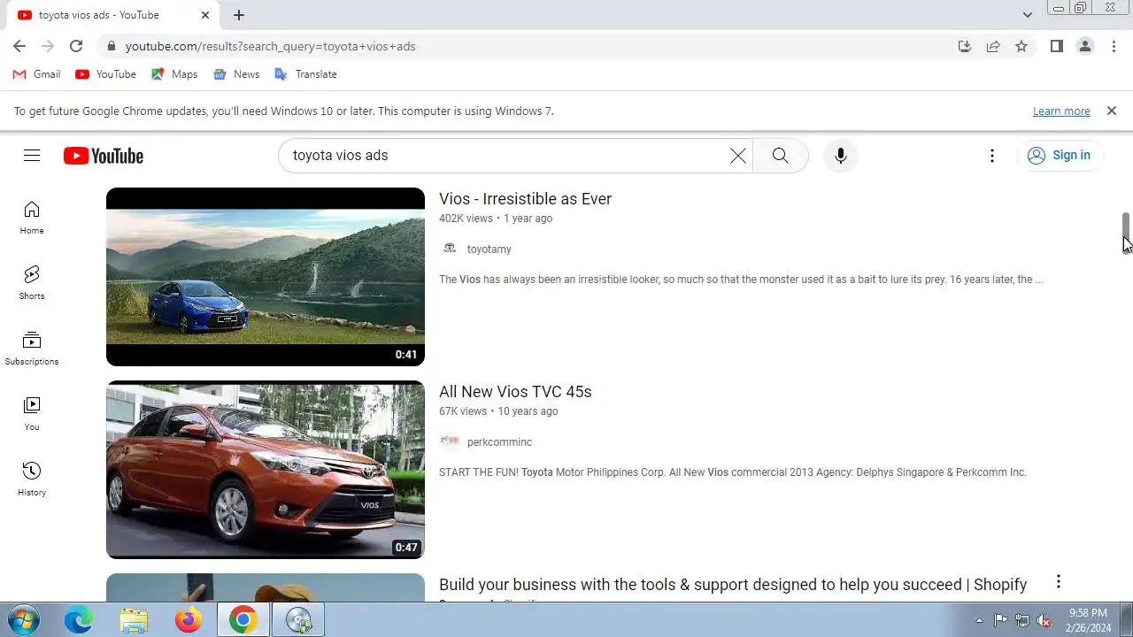Show hidden system tray icons

click(979, 620)
